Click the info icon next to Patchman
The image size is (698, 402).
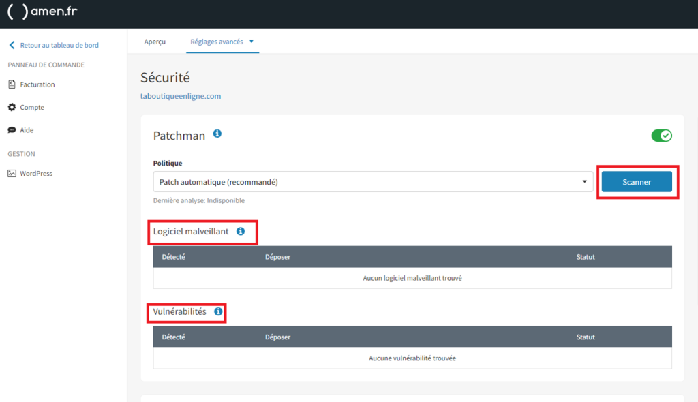point(217,134)
